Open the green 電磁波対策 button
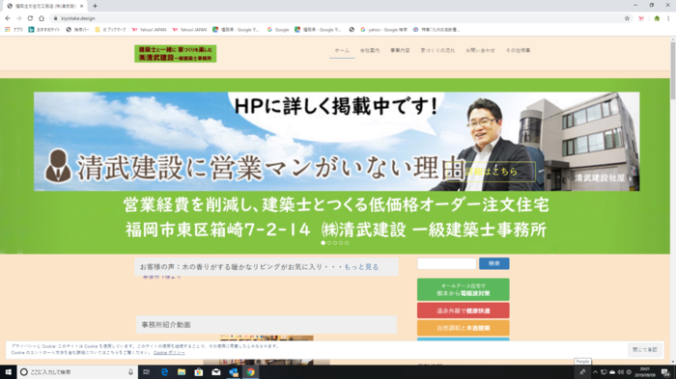 tap(463, 289)
